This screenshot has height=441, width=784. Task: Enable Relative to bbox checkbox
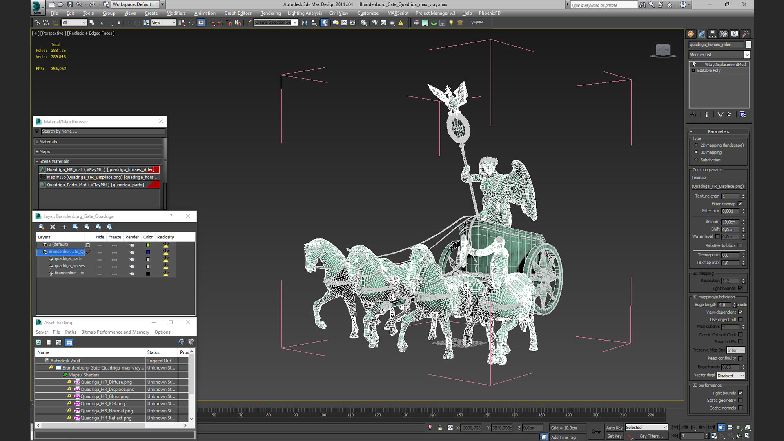(x=740, y=245)
